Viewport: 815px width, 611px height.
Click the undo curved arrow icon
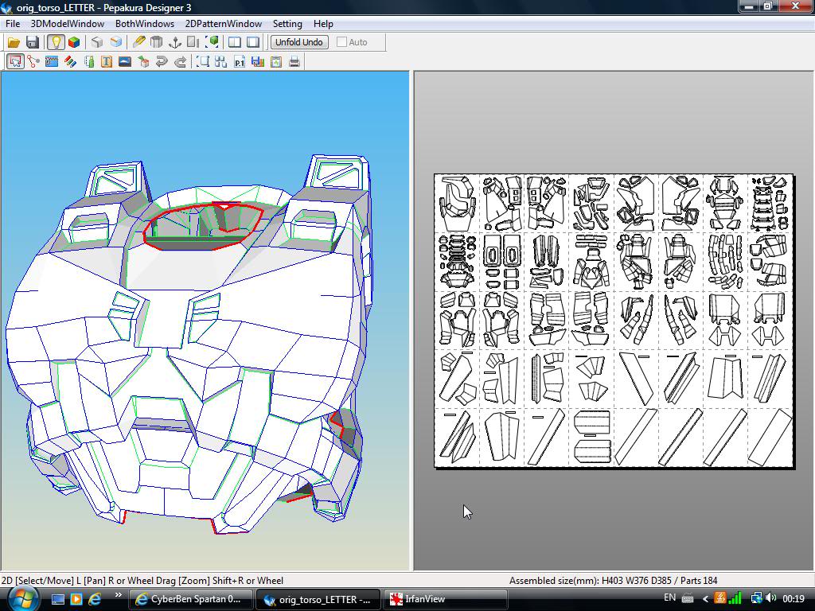pyautogui.click(x=162, y=62)
